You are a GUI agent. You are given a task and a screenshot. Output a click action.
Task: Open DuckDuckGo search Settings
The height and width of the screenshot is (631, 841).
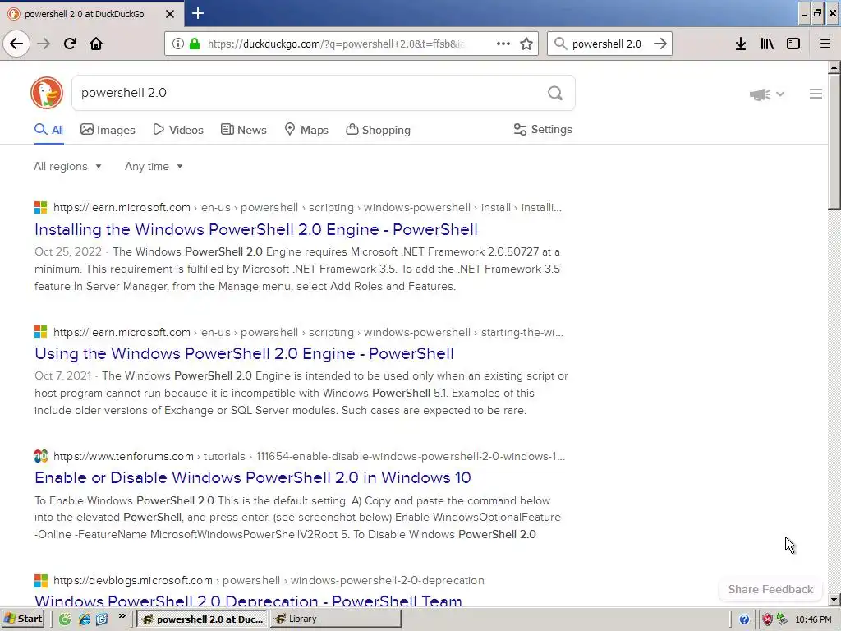click(x=543, y=129)
